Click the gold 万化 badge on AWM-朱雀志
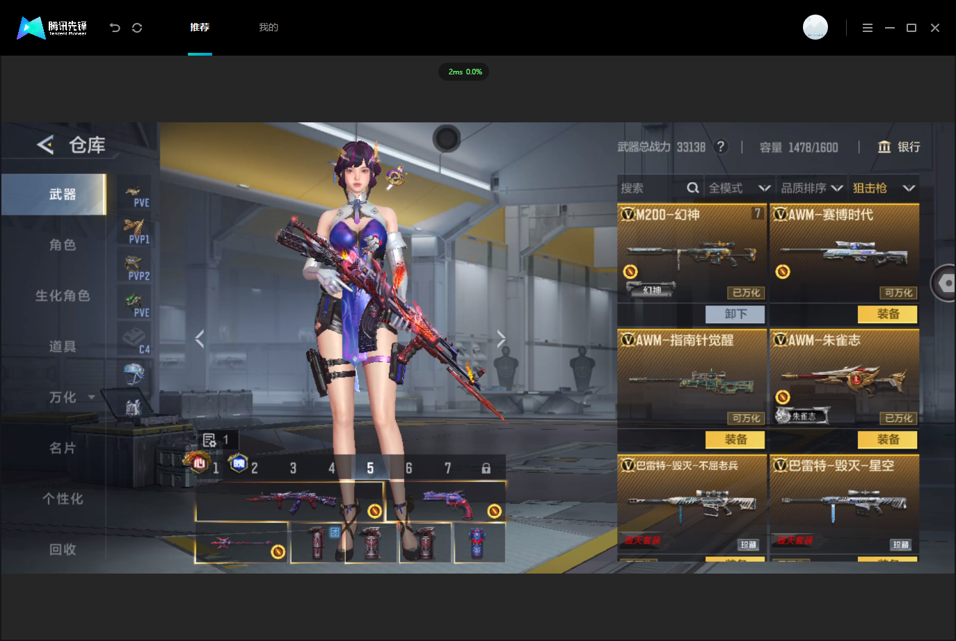Image resolution: width=956 pixels, height=641 pixels. (783, 397)
